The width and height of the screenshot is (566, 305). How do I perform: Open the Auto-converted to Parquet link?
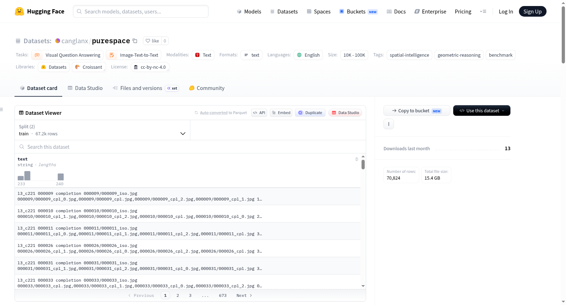pos(224,113)
